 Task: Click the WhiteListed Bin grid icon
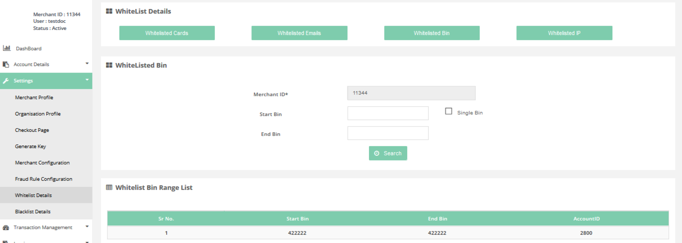click(x=109, y=65)
